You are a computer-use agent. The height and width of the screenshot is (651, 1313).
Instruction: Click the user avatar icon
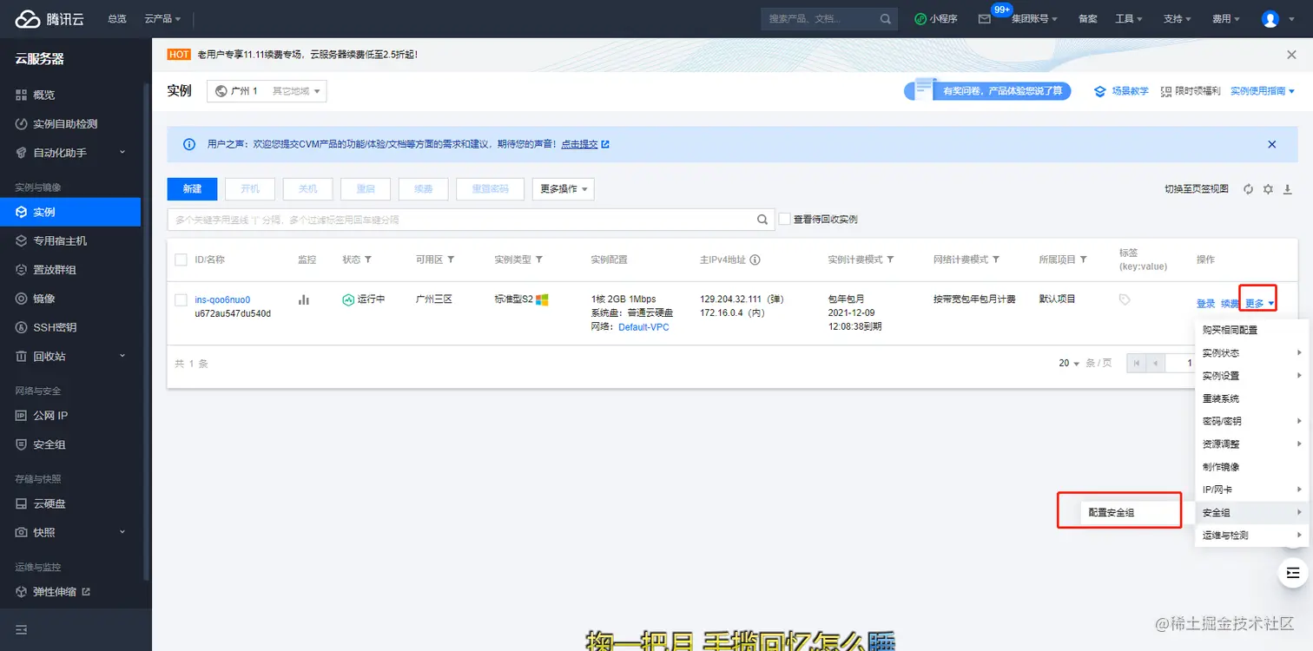point(1270,19)
